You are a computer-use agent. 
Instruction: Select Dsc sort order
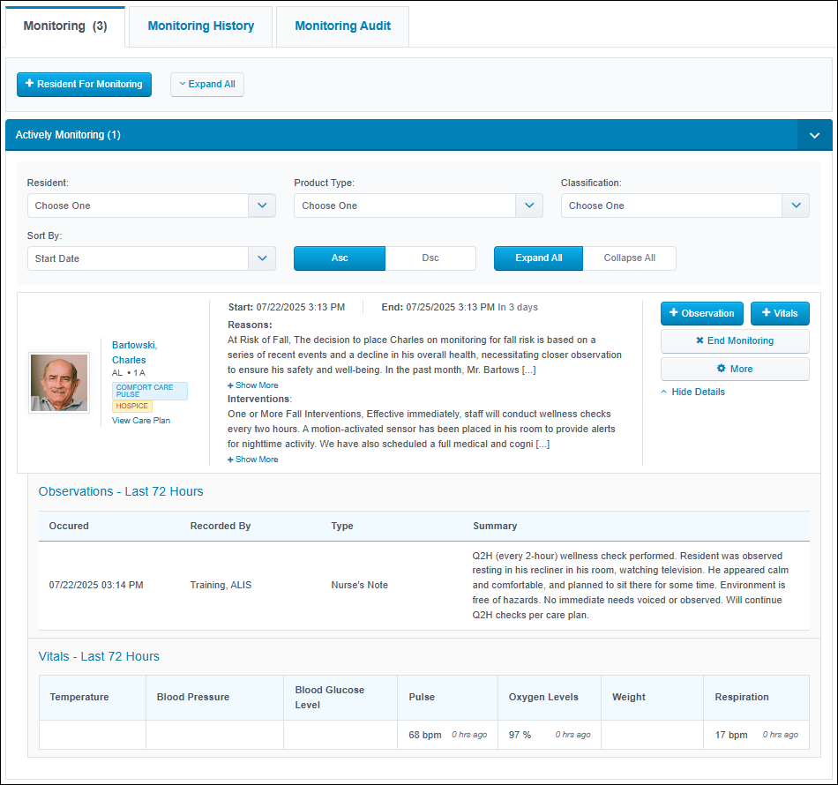tap(430, 258)
